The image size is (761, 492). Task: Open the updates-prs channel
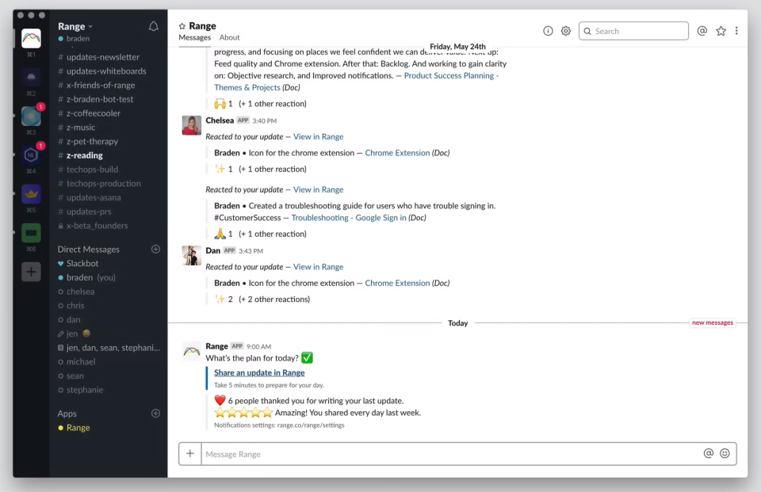[89, 212]
